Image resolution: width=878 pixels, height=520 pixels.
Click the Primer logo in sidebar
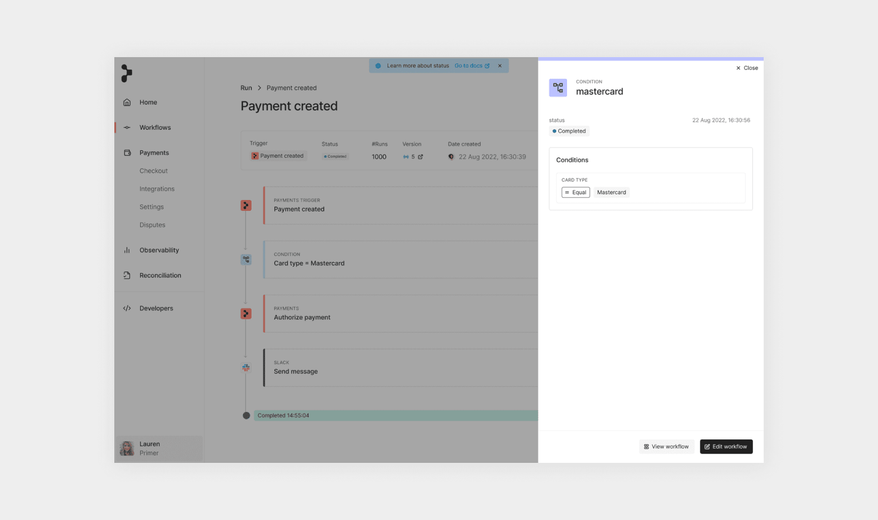pos(126,73)
